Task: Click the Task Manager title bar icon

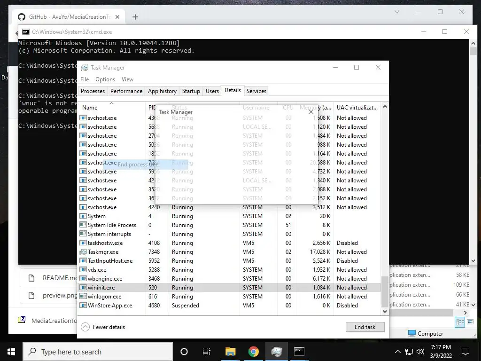Action: pyautogui.click(x=85, y=68)
